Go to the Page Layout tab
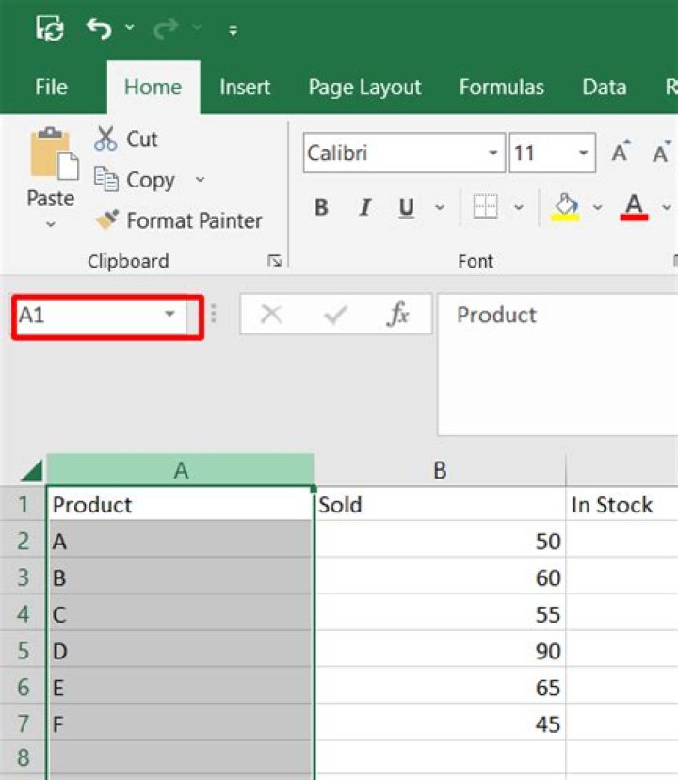This screenshot has height=780, width=678. tap(364, 87)
